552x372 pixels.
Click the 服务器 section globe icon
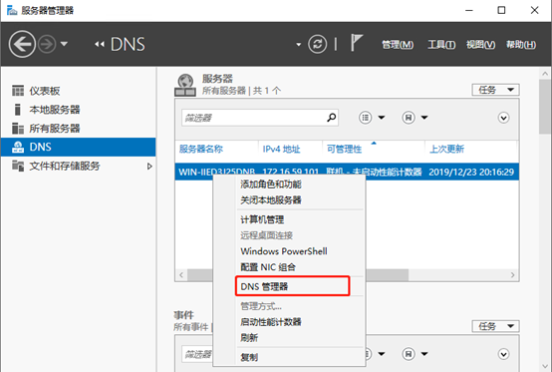pyautogui.click(x=185, y=85)
